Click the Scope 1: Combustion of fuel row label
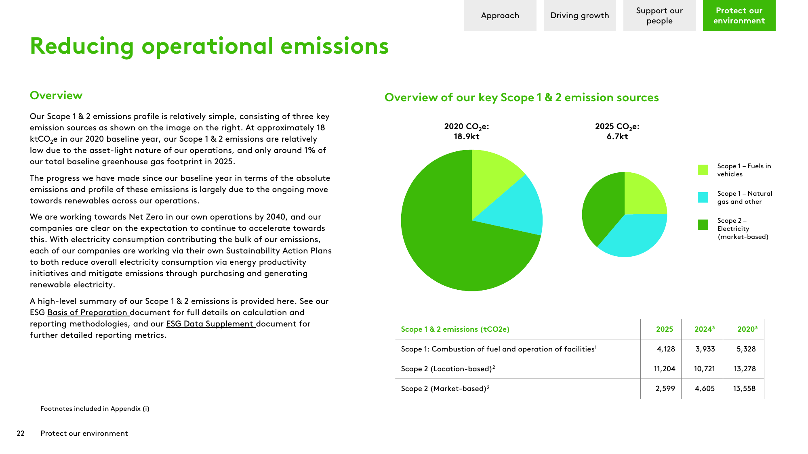This screenshot has height=454, width=808. (x=499, y=349)
